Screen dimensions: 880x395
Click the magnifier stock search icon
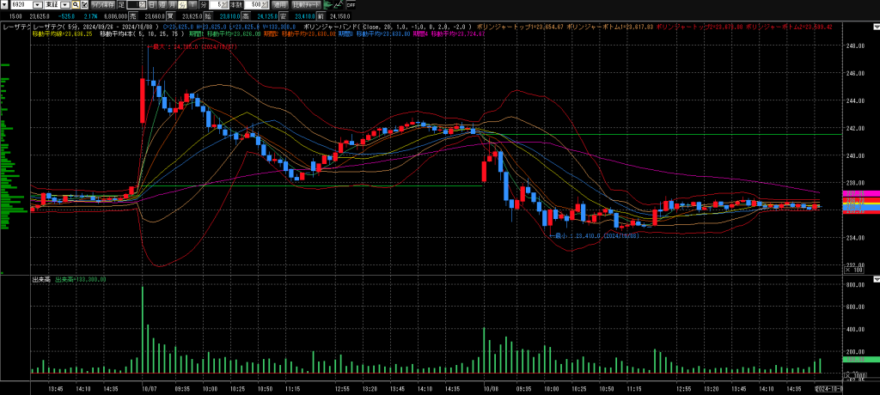coord(76,5)
